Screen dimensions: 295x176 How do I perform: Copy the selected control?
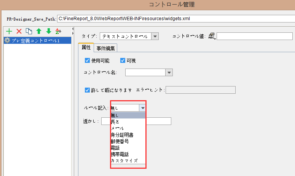[x=29, y=31]
